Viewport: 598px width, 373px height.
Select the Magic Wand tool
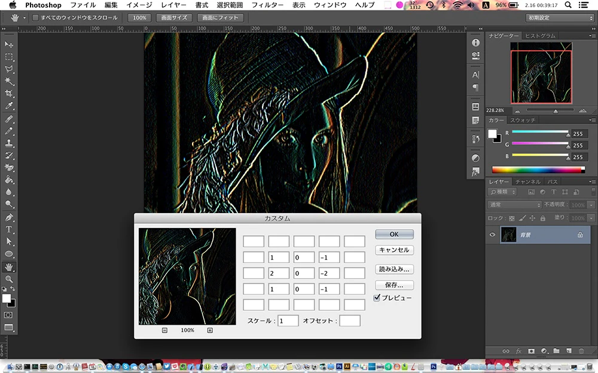point(8,81)
